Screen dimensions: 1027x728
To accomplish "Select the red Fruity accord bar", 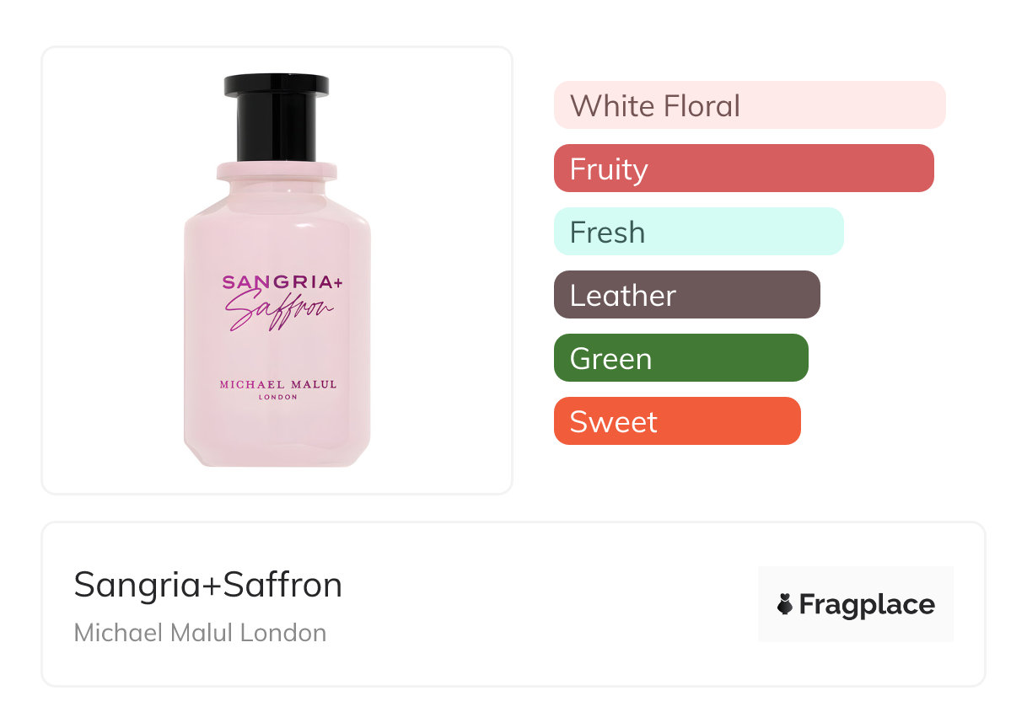I will tap(743, 169).
